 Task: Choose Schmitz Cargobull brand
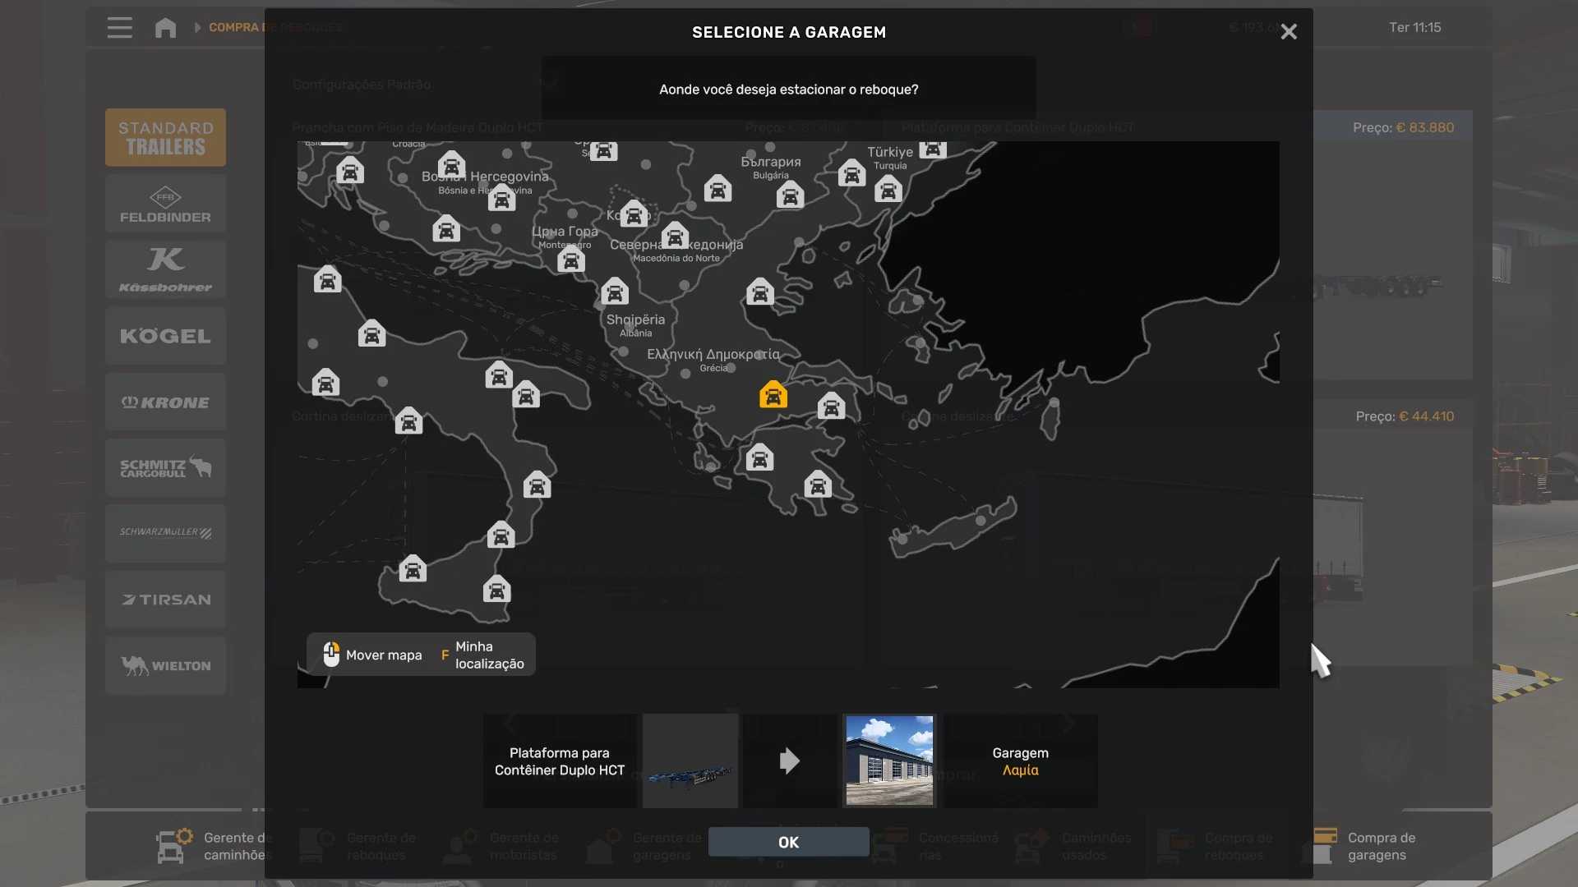click(165, 468)
